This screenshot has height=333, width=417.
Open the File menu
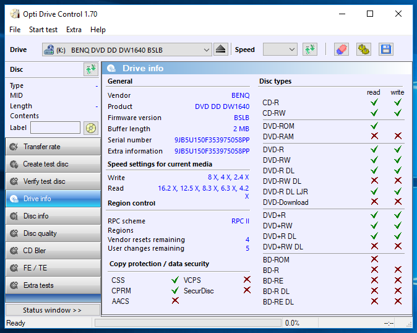coord(15,30)
